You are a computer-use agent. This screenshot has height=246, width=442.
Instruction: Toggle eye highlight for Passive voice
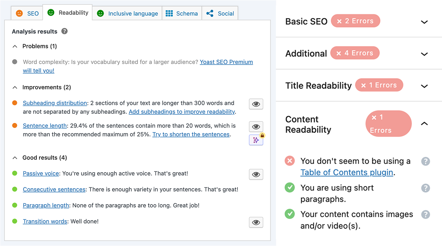pos(256,175)
